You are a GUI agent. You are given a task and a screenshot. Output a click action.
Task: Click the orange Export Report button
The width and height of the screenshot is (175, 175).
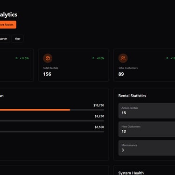pos(8,25)
